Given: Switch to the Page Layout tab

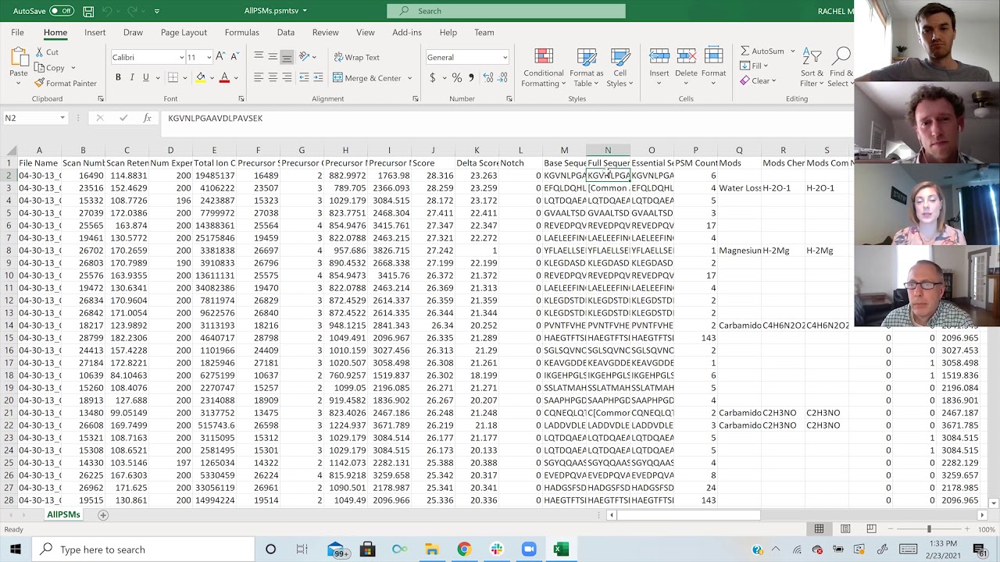Looking at the screenshot, I should click(184, 33).
